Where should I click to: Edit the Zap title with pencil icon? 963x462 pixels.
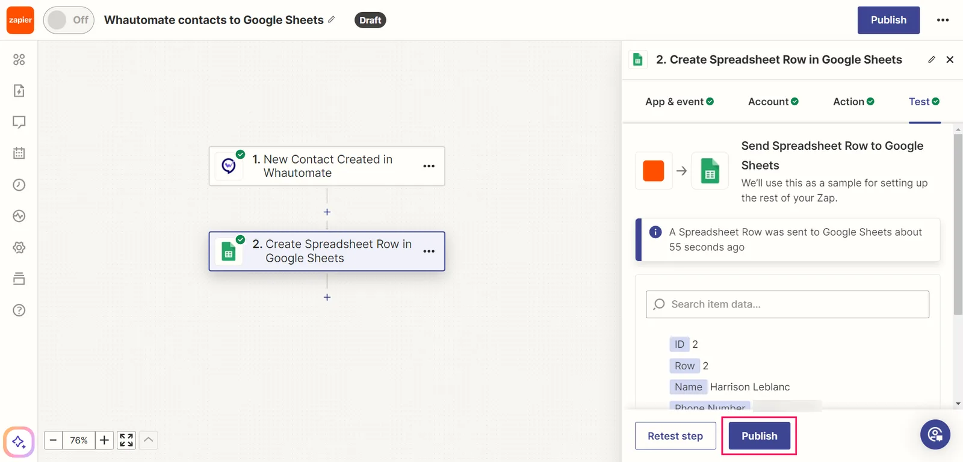(332, 19)
